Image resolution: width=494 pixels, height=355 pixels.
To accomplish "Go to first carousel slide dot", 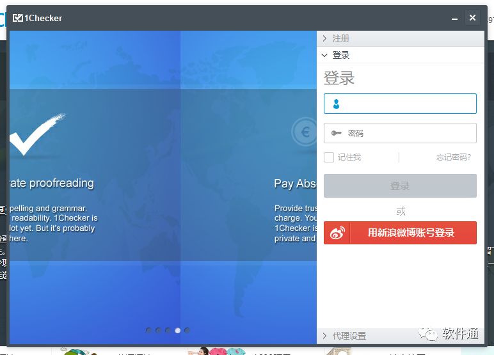I will coord(148,330).
